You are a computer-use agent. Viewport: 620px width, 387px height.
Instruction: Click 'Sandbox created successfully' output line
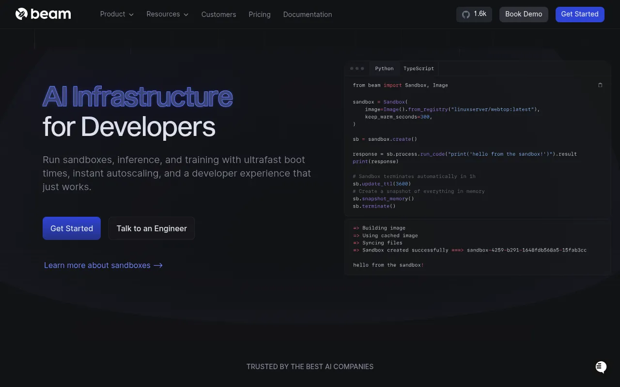point(470,250)
